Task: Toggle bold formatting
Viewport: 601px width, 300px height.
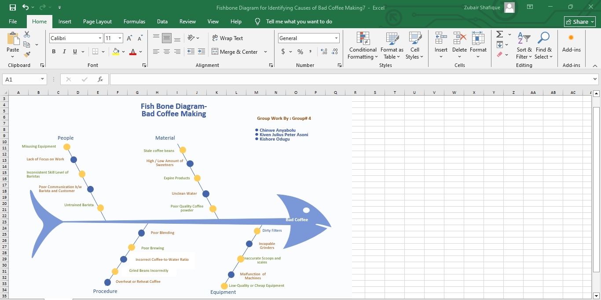Action: point(54,52)
